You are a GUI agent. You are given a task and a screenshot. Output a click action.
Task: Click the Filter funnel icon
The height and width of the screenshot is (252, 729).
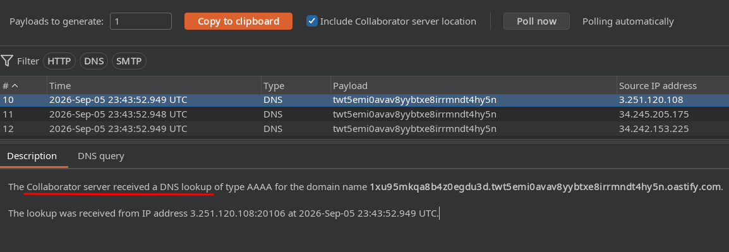pyautogui.click(x=7, y=61)
